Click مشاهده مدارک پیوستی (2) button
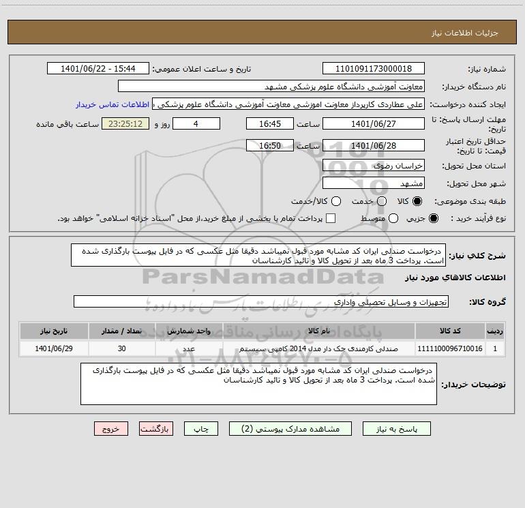 click(x=290, y=429)
